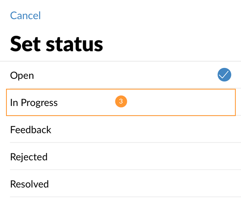Click the 'Open' label text
The height and width of the screenshot is (210, 241).
click(22, 75)
